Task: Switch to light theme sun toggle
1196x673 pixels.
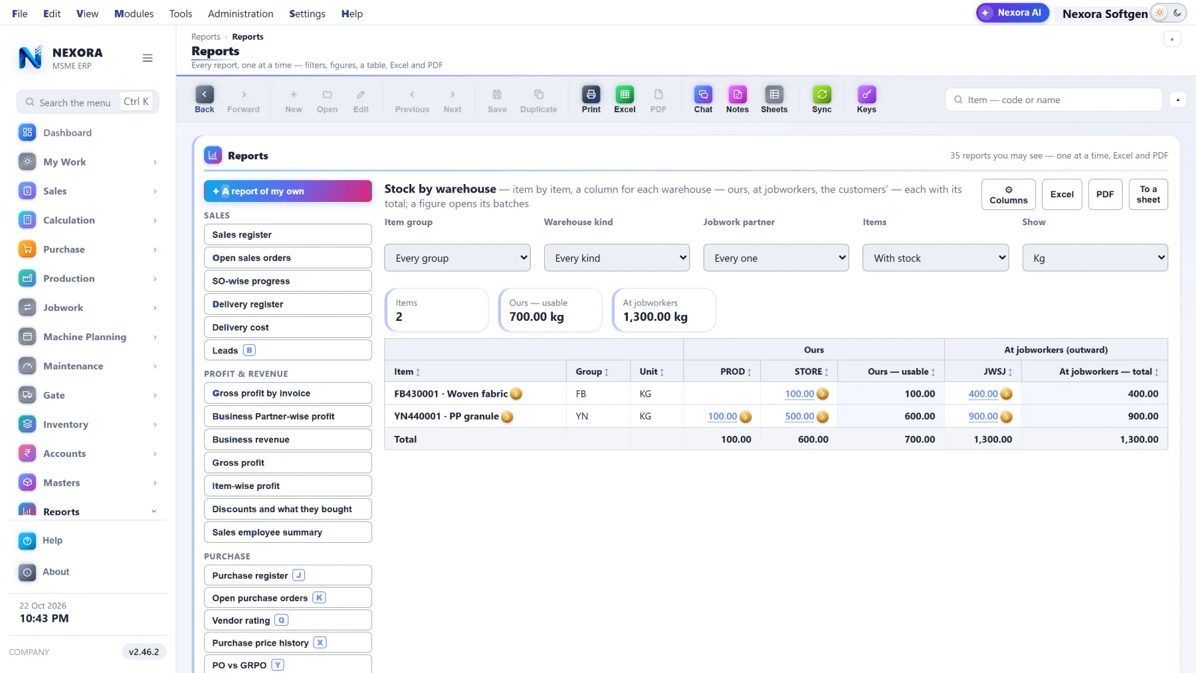Action: tap(1160, 13)
